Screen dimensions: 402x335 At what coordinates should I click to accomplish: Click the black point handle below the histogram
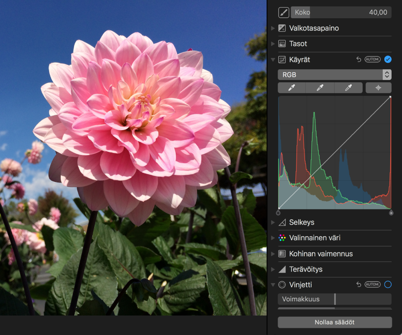278,213
